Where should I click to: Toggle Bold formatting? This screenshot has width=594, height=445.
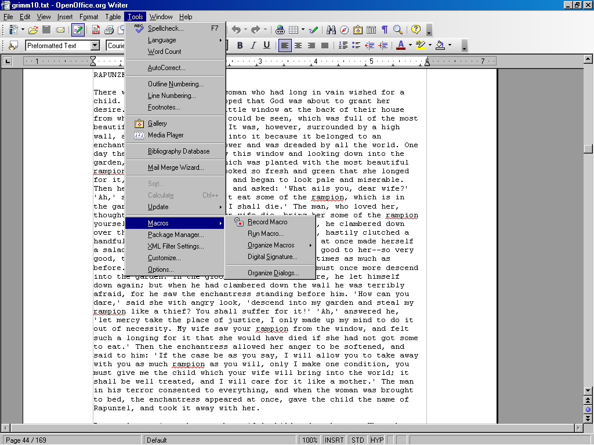pos(240,45)
